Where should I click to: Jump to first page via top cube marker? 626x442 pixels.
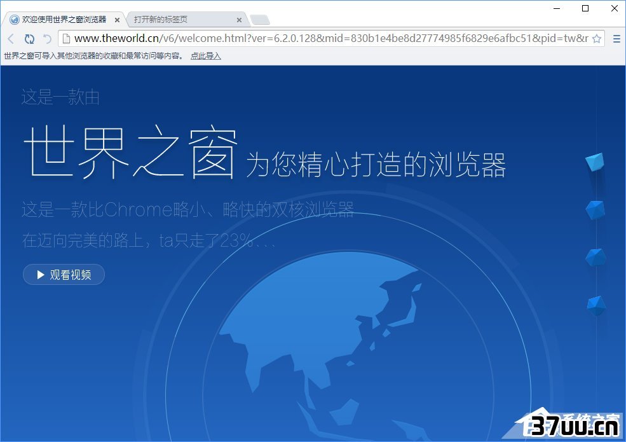pos(595,162)
